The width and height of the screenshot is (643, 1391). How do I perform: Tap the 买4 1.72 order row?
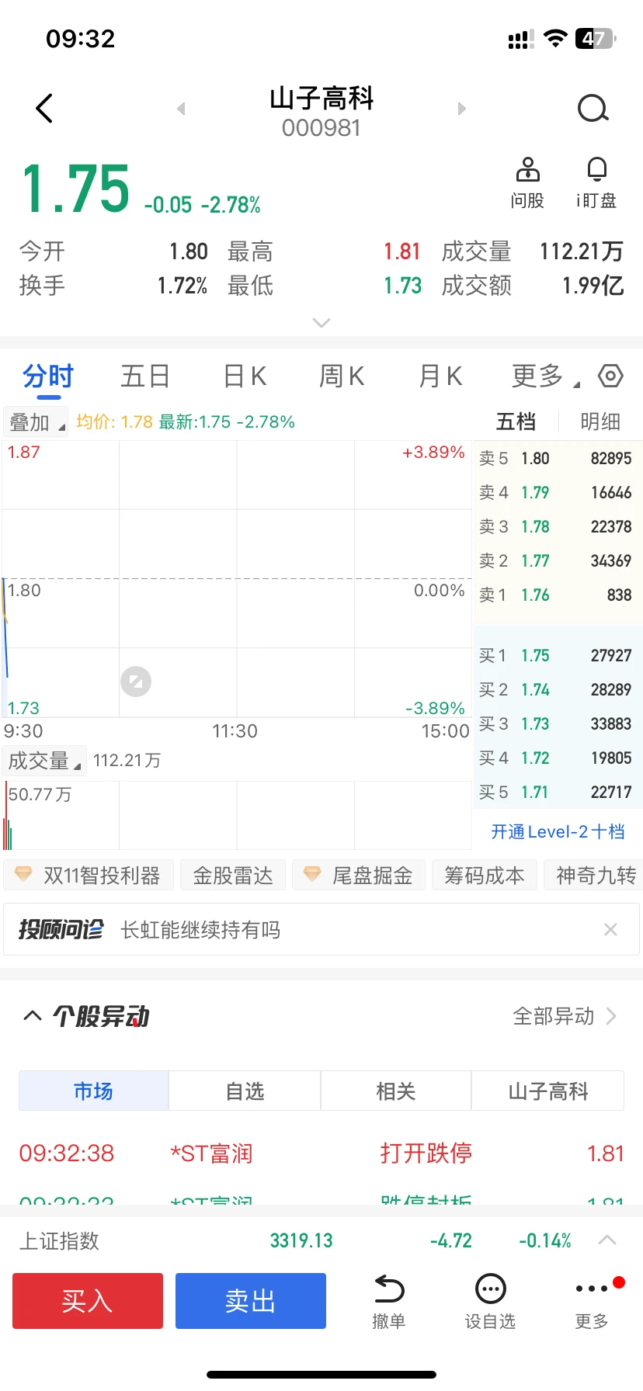pos(558,758)
